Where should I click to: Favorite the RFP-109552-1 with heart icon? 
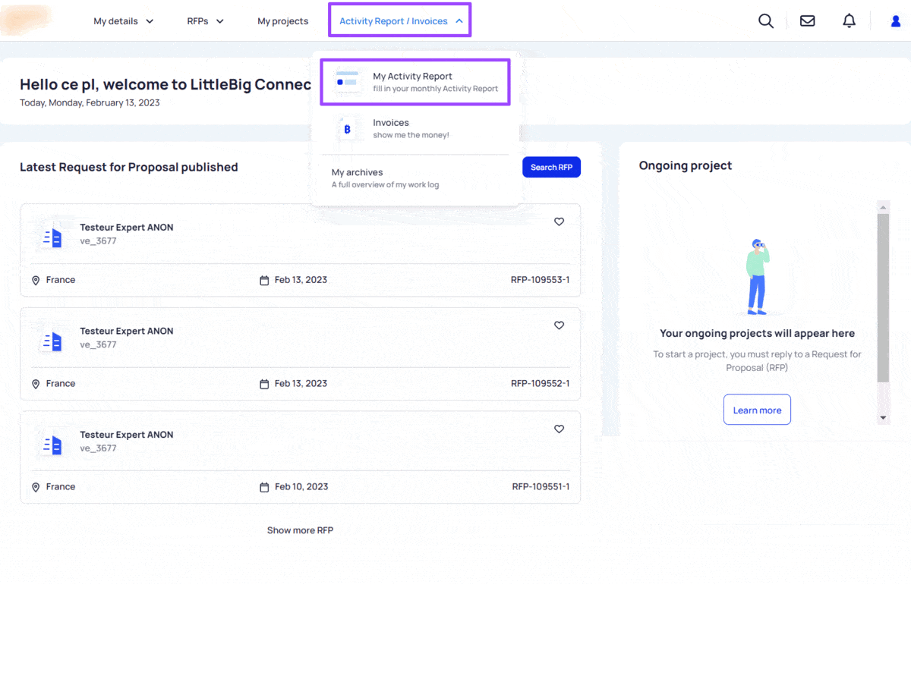coord(559,325)
